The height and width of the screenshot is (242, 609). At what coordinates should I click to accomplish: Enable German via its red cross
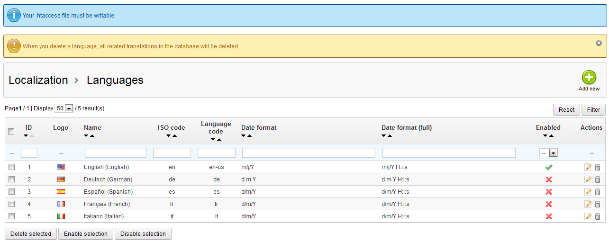pyautogui.click(x=549, y=179)
